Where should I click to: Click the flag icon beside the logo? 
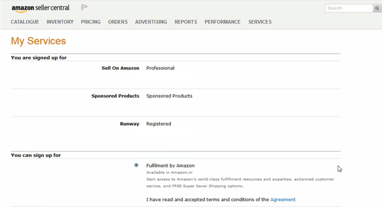[85, 8]
